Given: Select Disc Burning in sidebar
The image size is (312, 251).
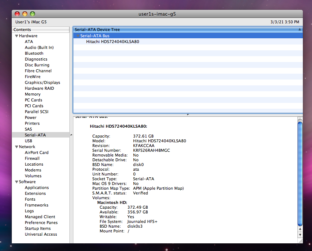Looking at the screenshot, I should coord(37,65).
